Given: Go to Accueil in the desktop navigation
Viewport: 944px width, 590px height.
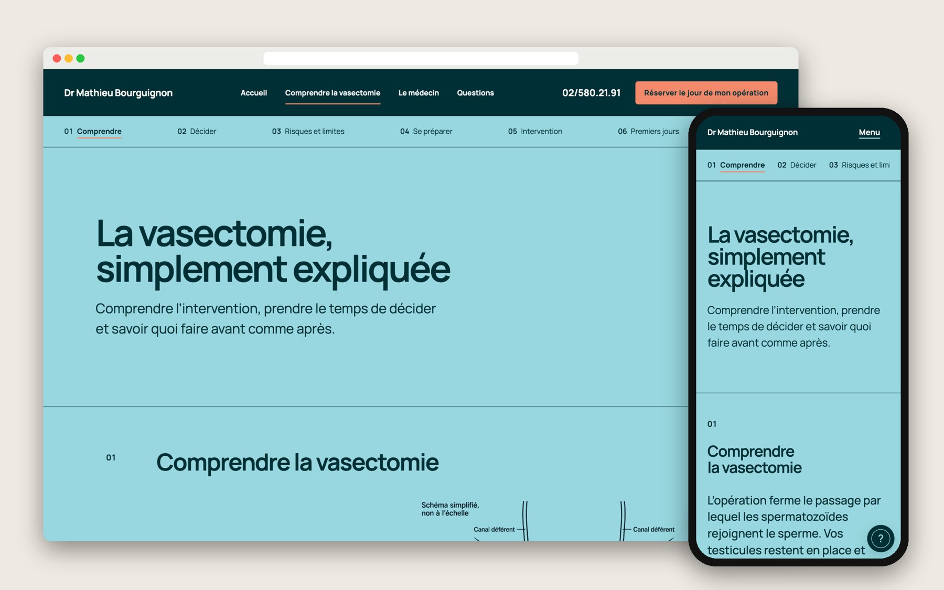Looking at the screenshot, I should click(254, 93).
